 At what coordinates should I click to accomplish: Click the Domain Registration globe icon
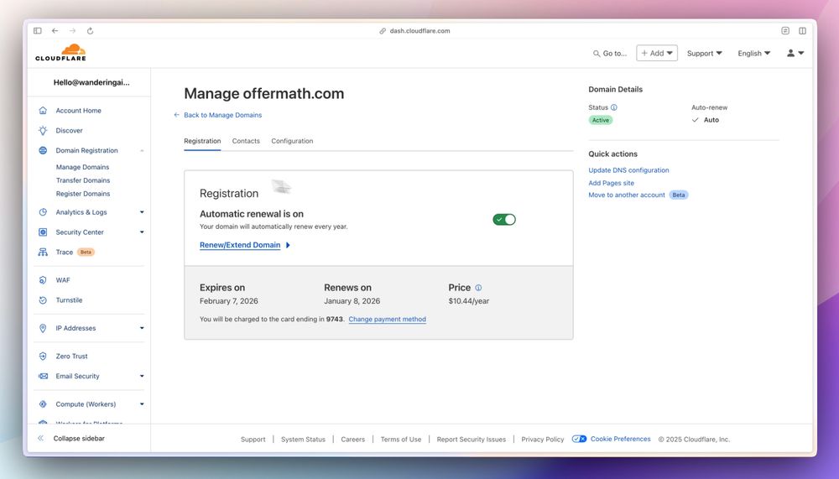tap(43, 150)
